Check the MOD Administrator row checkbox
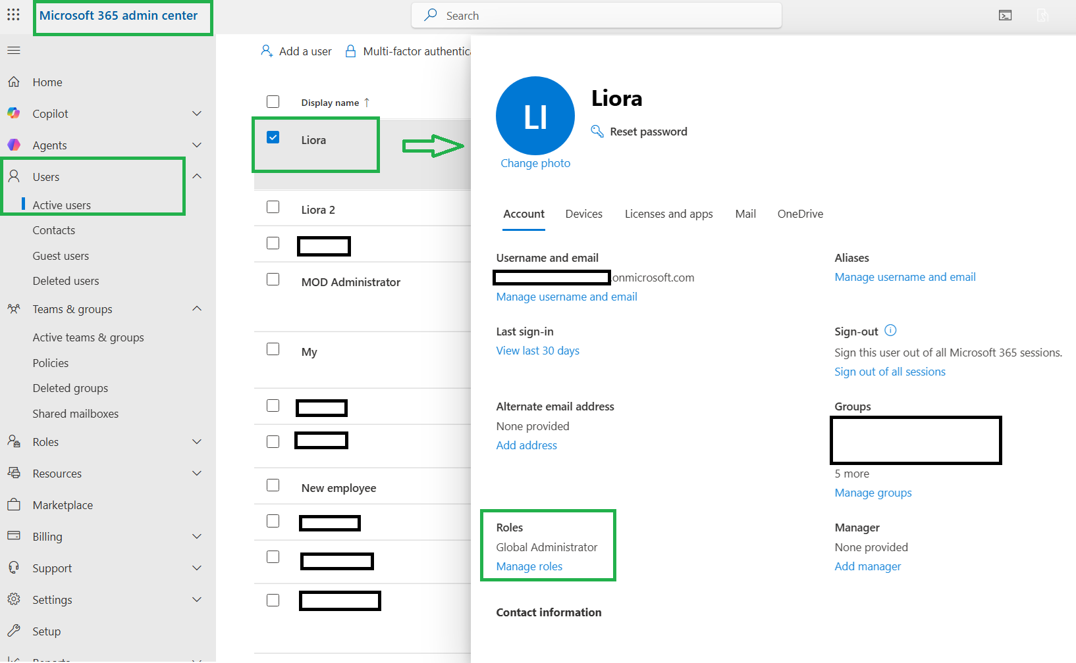The height and width of the screenshot is (663, 1076). coord(273,279)
